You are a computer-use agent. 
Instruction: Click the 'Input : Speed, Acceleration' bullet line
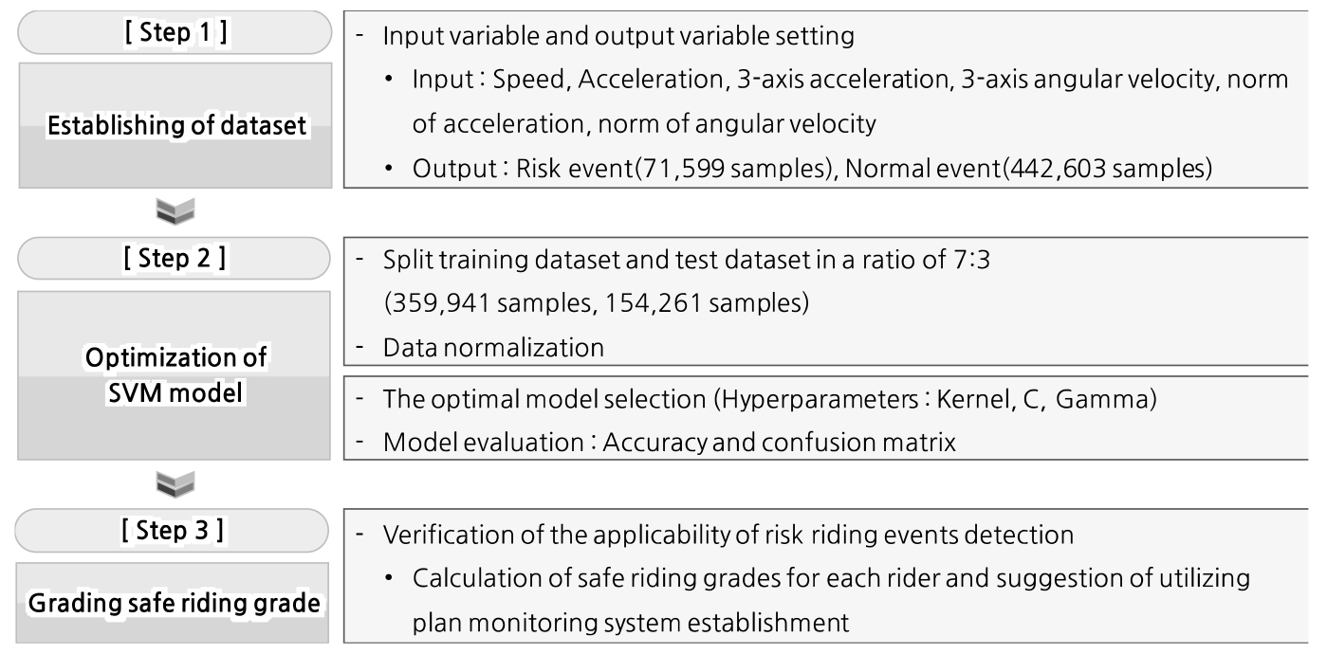[849, 81]
